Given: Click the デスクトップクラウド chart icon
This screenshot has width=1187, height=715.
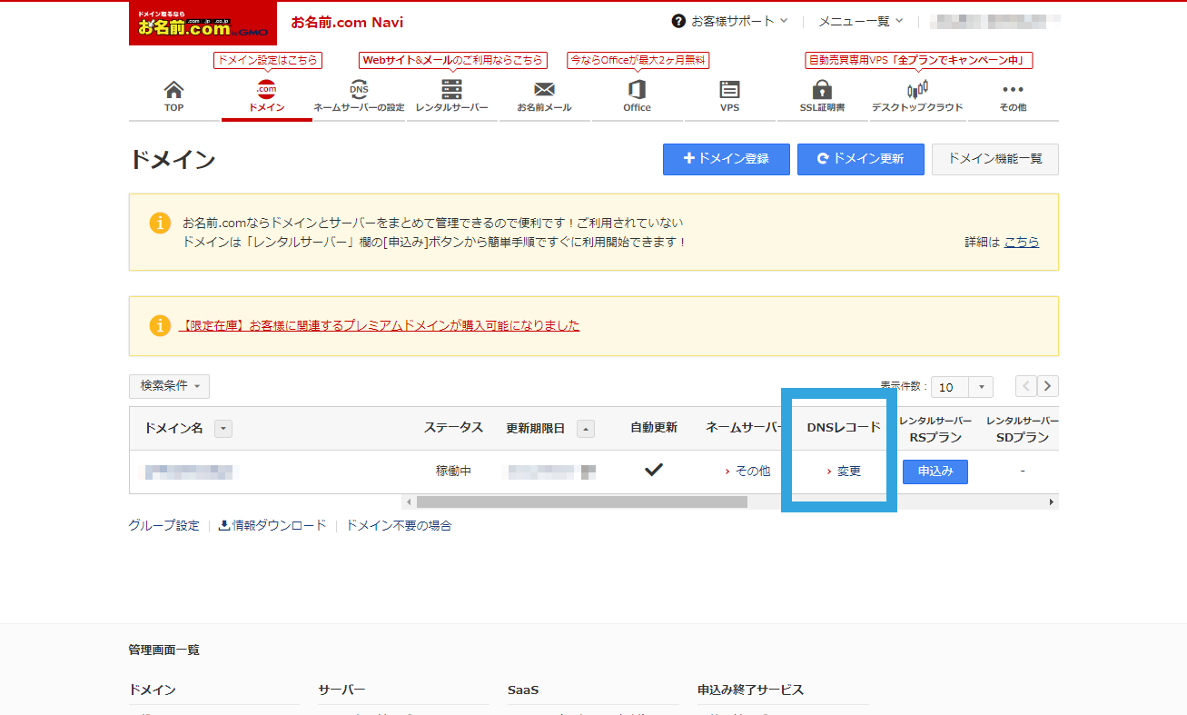Looking at the screenshot, I should click(917, 90).
